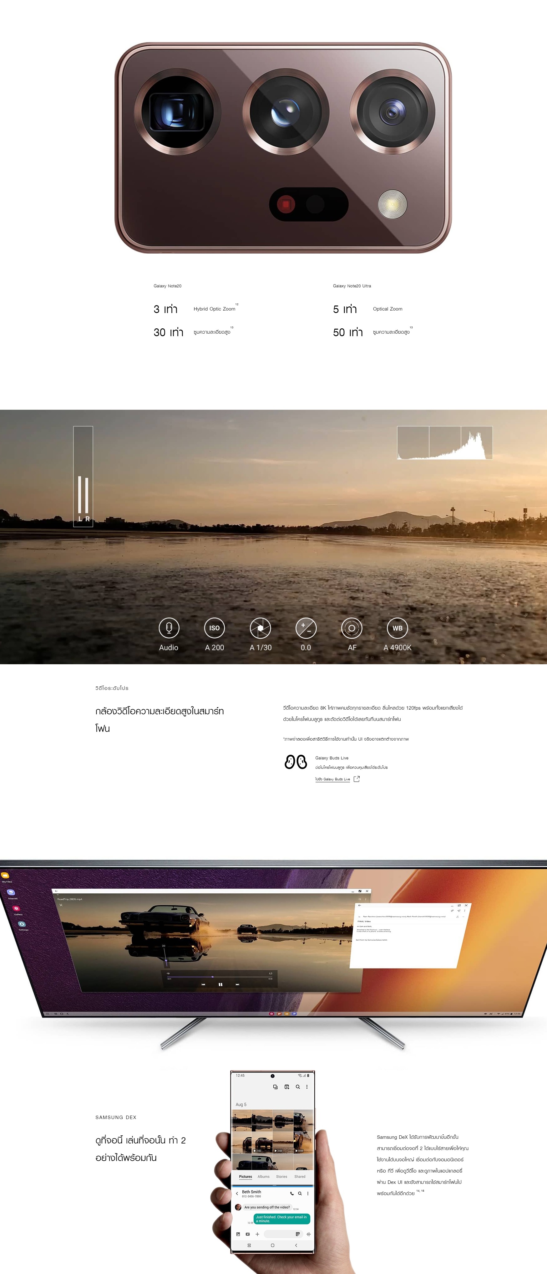This screenshot has width=547, height=1274.
Task: Click the histogram overlay on the landscape
Action: tap(445, 443)
